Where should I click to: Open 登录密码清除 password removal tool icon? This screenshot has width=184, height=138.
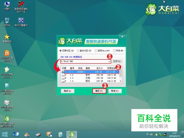(21, 7)
